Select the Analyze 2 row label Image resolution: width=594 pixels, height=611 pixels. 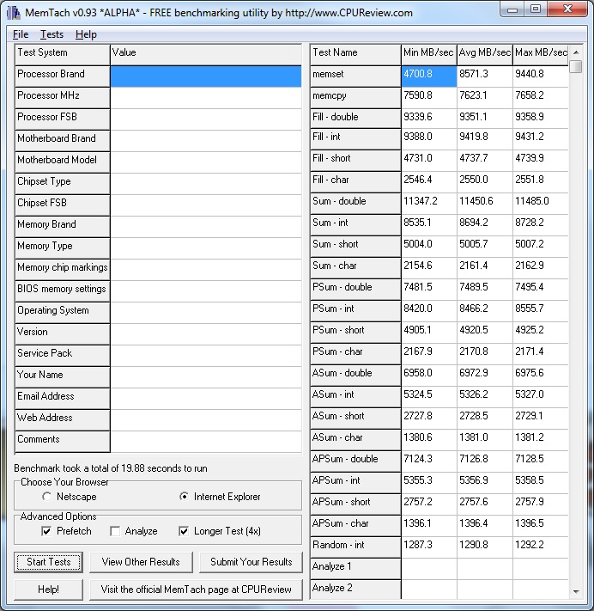pos(355,590)
